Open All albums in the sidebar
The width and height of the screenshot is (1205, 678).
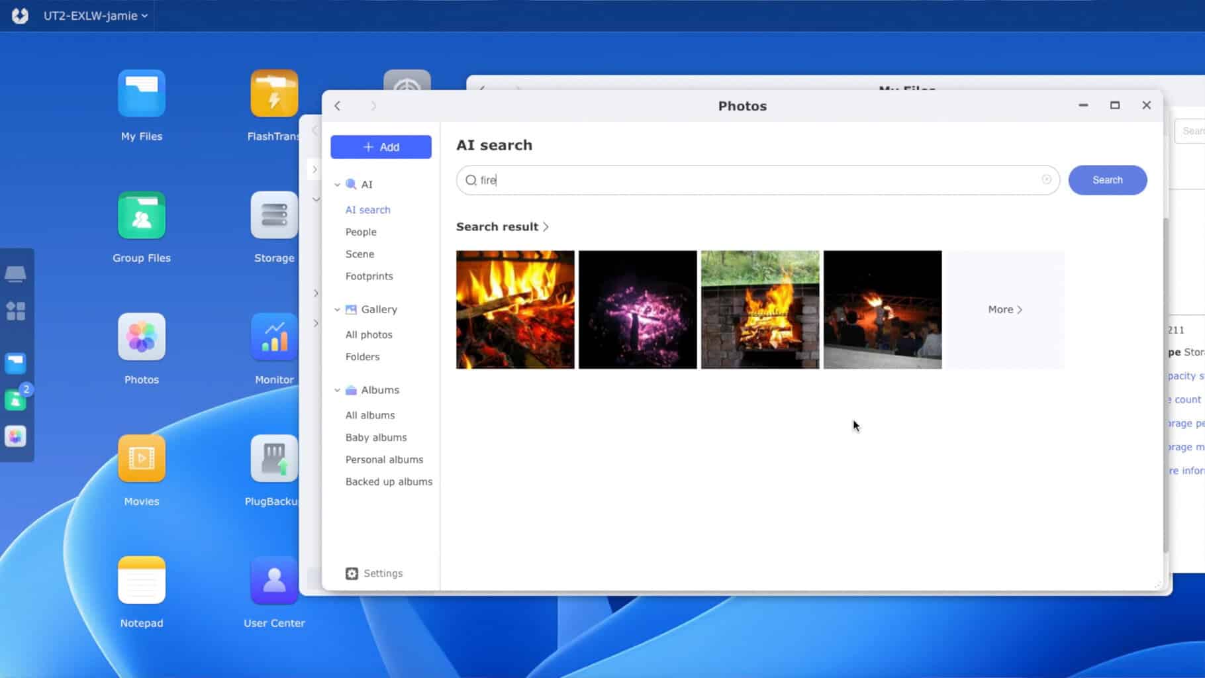pos(369,415)
